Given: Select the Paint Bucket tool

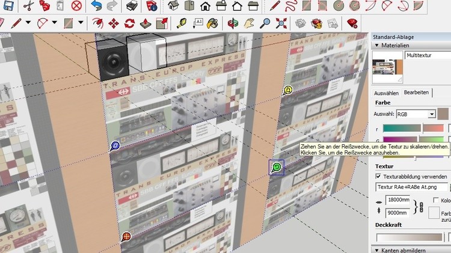Looking at the screenshot, I should (x=213, y=23).
